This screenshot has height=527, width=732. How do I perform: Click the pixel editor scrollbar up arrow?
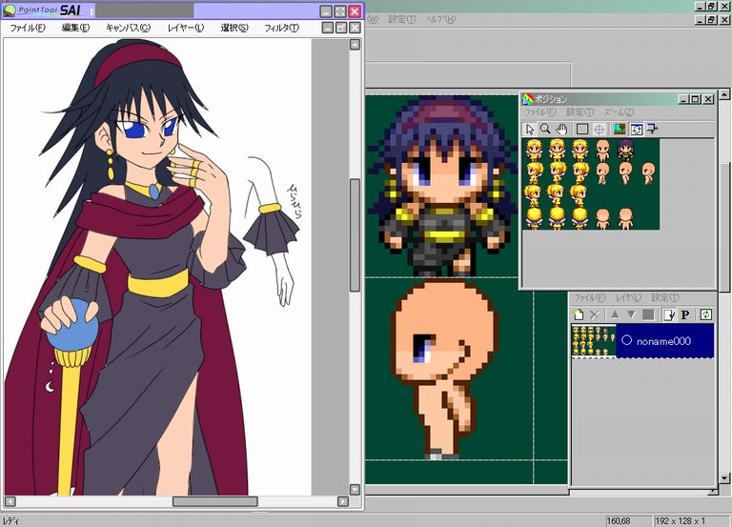pyautogui.click(x=724, y=94)
